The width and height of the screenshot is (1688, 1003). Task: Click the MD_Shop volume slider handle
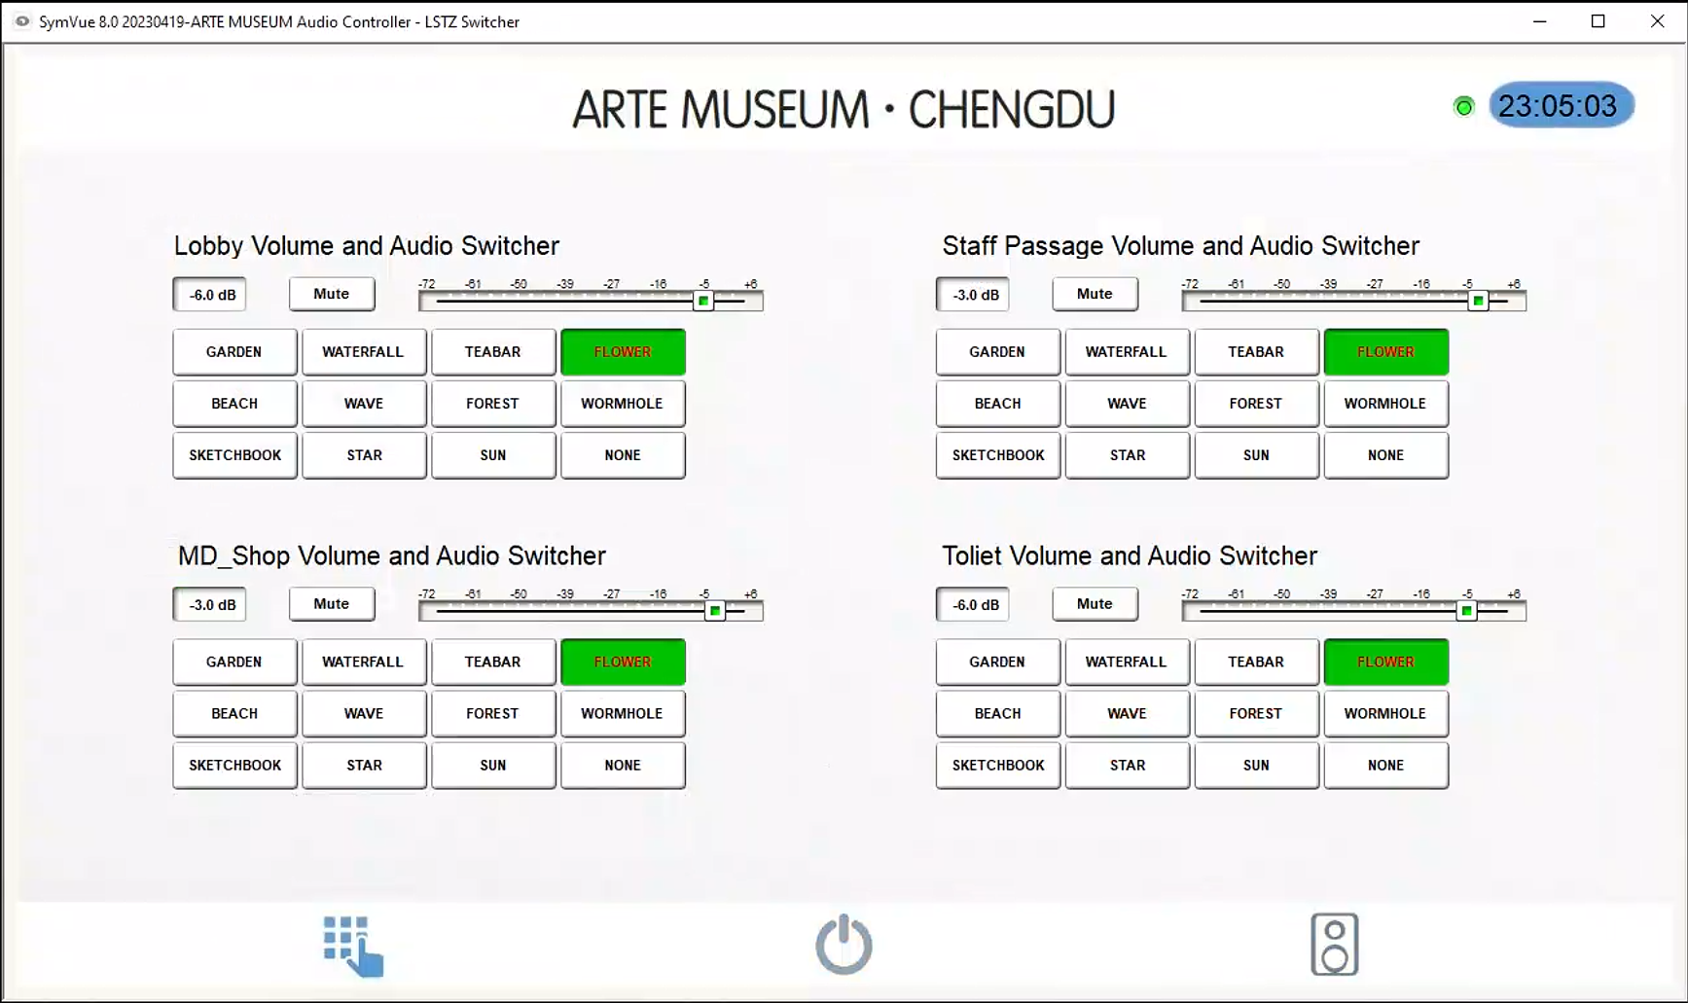pyautogui.click(x=715, y=611)
